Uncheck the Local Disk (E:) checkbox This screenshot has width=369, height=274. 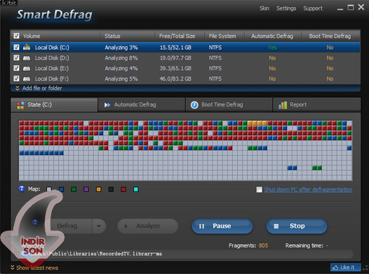coord(16,68)
